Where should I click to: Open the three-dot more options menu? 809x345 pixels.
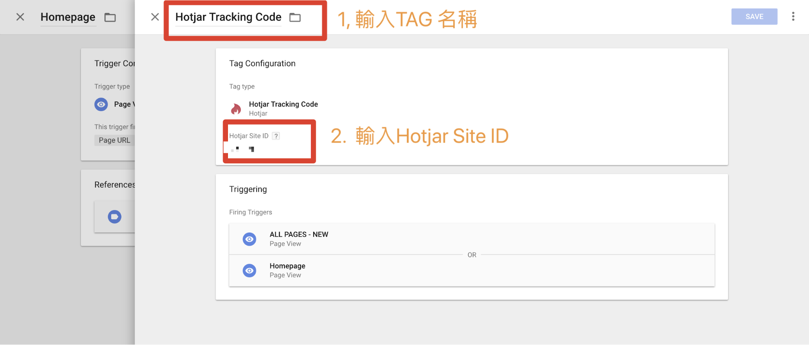(x=793, y=17)
